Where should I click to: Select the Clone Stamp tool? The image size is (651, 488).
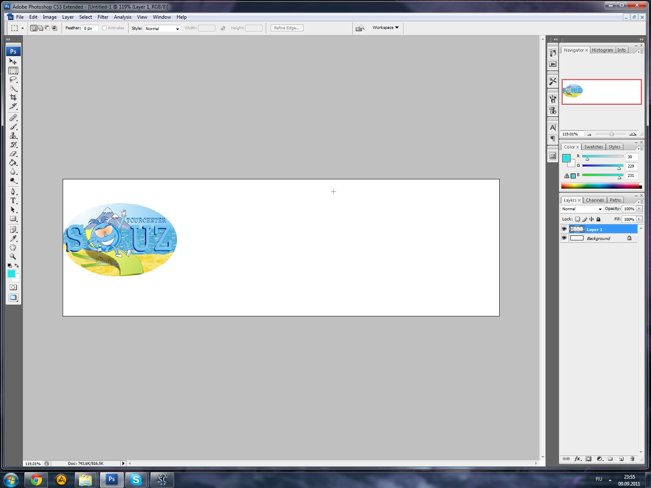[13, 135]
